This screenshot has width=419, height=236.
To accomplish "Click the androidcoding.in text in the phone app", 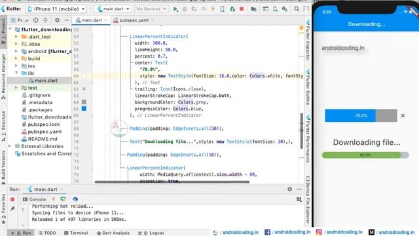I will pyautogui.click(x=343, y=48).
